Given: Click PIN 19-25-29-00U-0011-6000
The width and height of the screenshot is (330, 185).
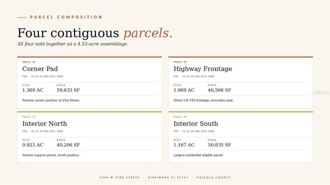Looking at the screenshot, I should 43,77.
